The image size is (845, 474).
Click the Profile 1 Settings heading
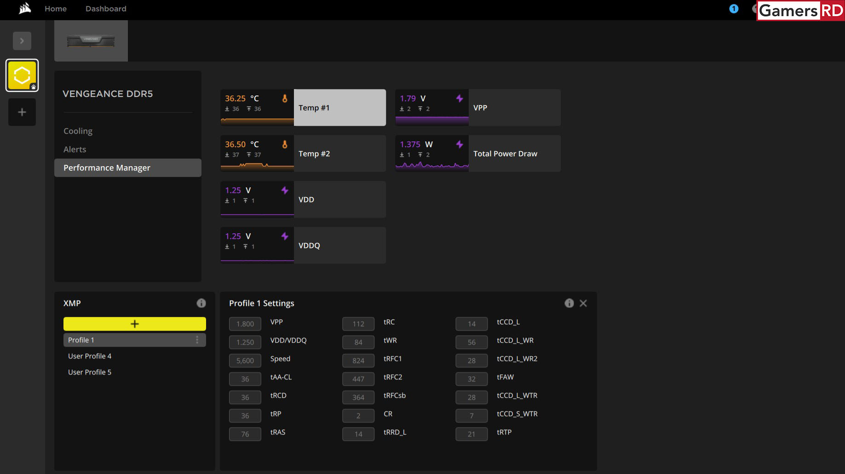[x=262, y=303]
